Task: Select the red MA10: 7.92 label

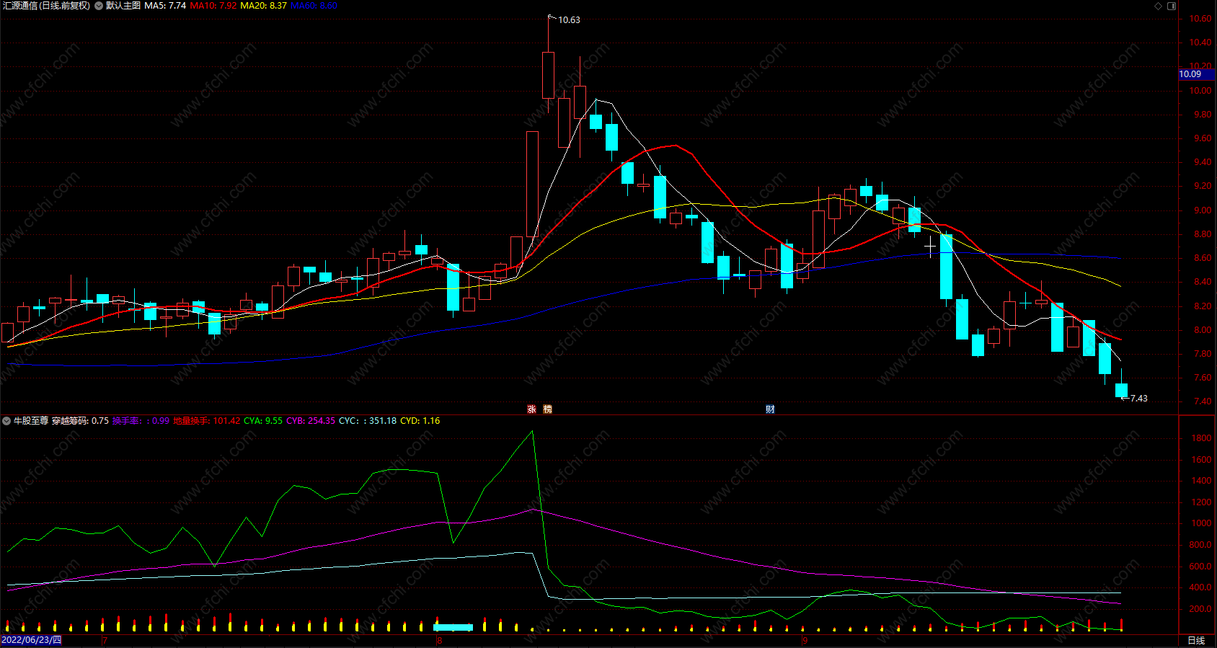Action: coord(213,6)
